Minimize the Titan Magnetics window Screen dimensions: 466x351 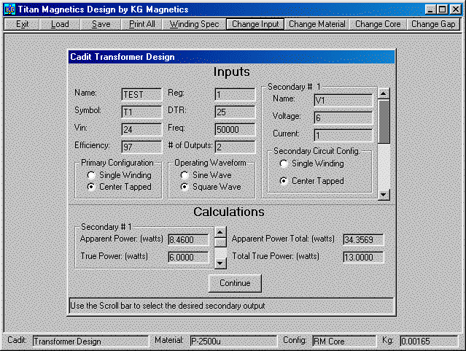click(430, 9)
